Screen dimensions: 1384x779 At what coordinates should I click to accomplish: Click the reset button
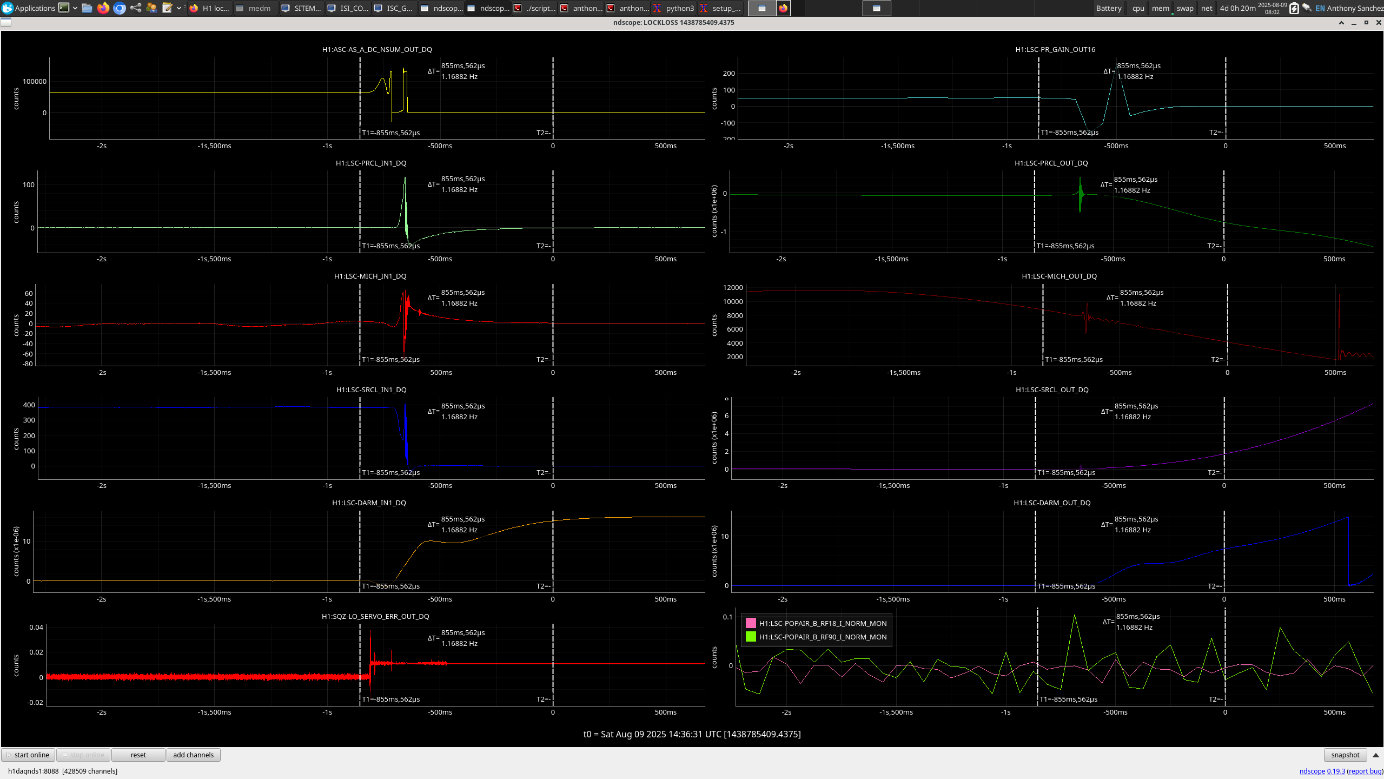[x=138, y=755]
